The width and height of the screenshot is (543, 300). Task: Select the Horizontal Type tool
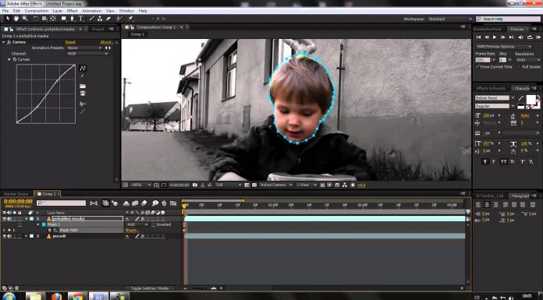coord(80,19)
